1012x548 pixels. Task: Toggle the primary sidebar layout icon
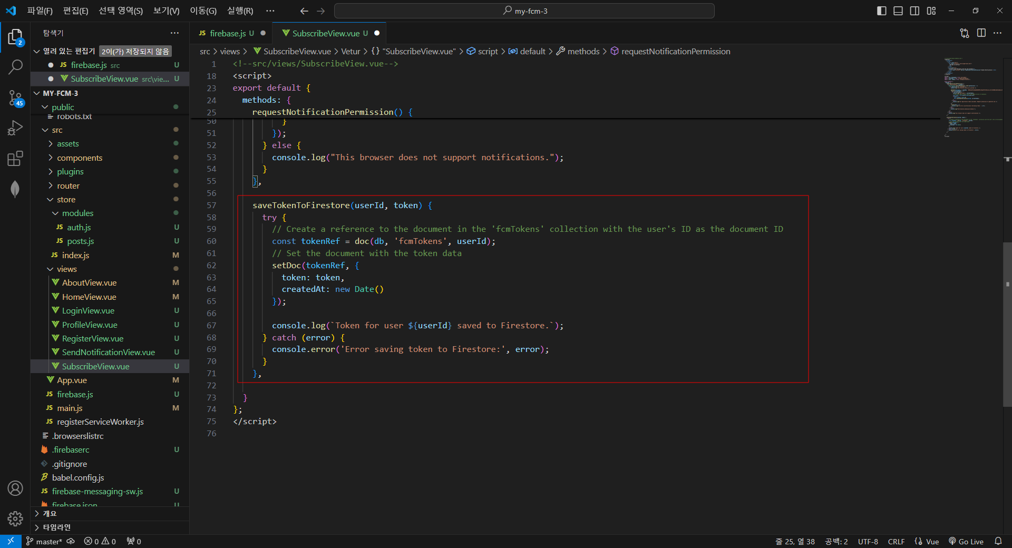pos(881,11)
